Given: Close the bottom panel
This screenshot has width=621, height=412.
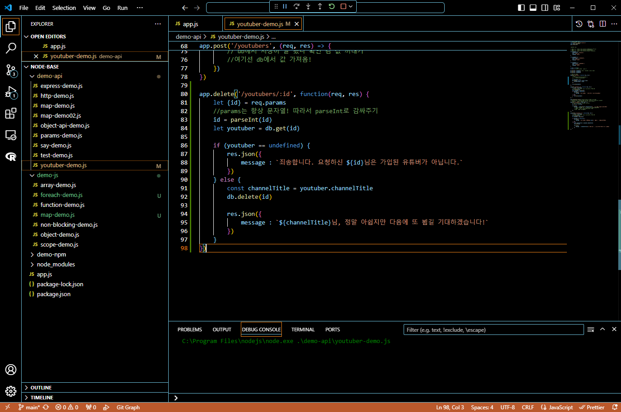Looking at the screenshot, I should (x=614, y=330).
